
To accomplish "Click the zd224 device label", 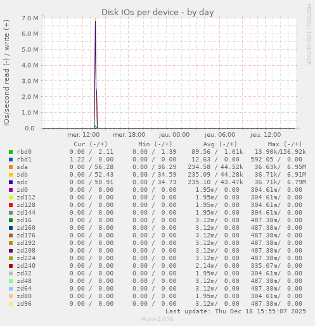I will point(26,258).
